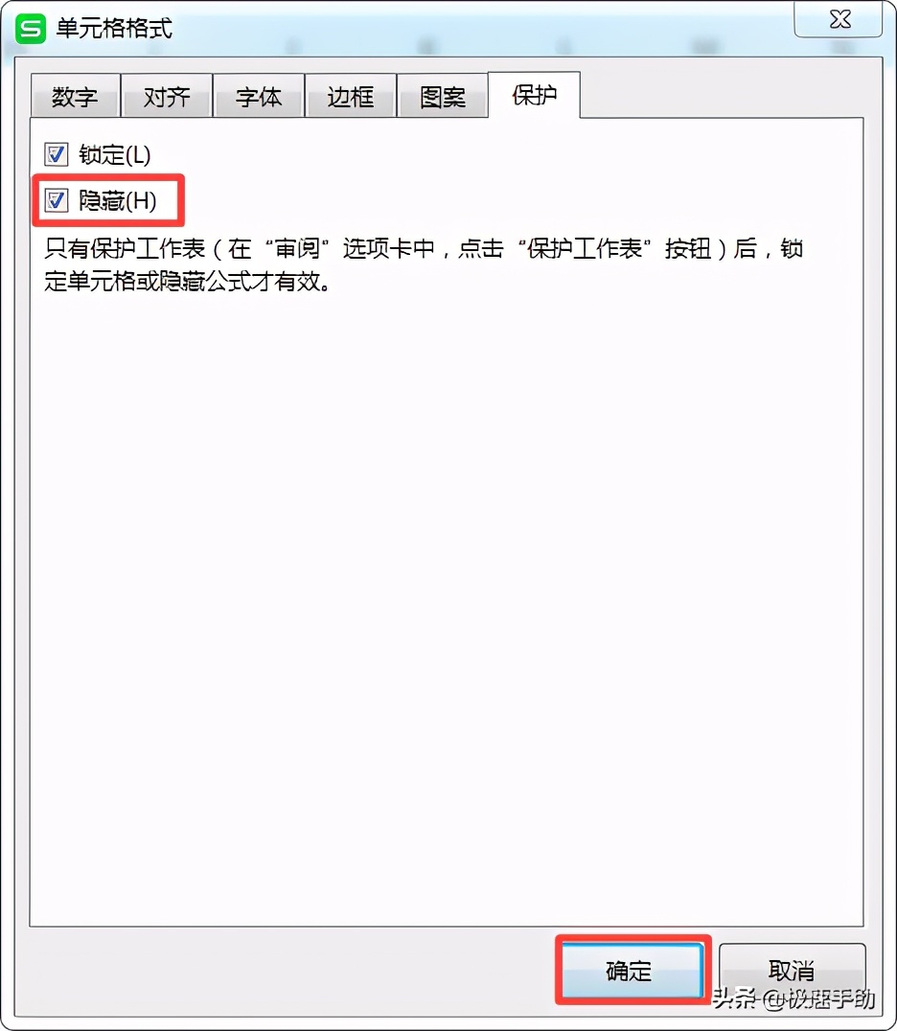Image resolution: width=897 pixels, height=1031 pixels.
Task: Click the green WPS spreadsheet logo icon
Action: pyautogui.click(x=31, y=29)
